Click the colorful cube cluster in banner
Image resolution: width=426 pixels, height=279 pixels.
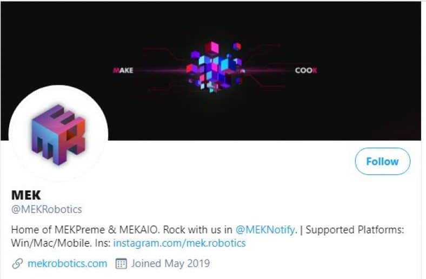click(x=215, y=67)
